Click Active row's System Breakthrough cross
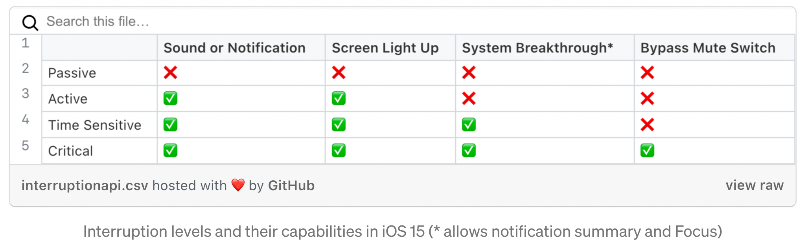 click(x=469, y=98)
